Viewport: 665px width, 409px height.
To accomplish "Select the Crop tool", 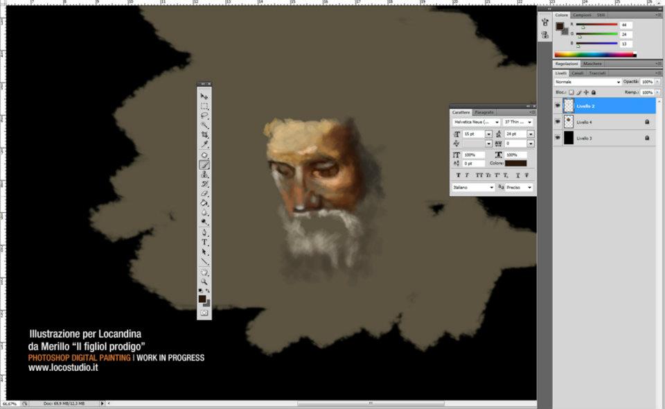I will pos(204,134).
